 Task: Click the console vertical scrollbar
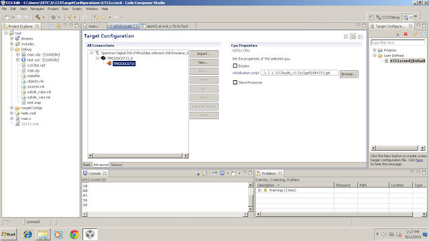[250, 197]
